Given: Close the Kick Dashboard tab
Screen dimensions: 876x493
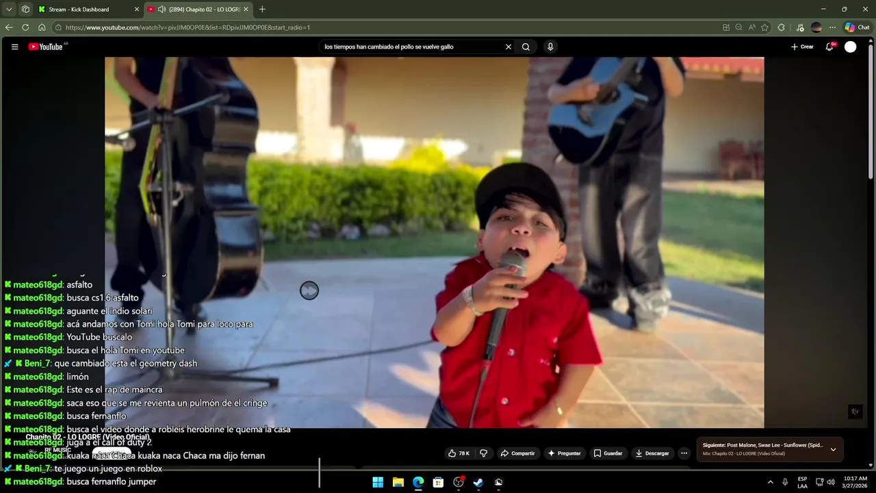Looking at the screenshot, I should tap(136, 10).
